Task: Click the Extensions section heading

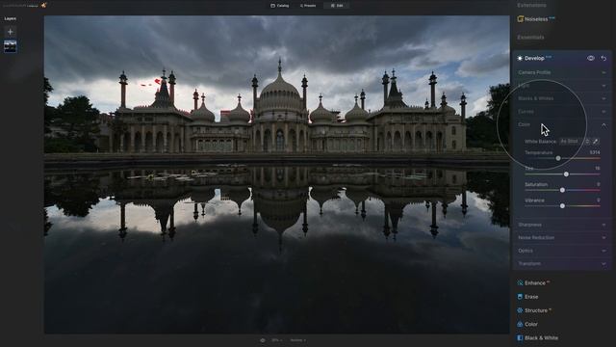Action: [x=531, y=5]
